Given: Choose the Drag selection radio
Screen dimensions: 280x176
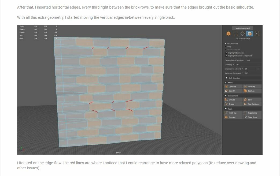Looking at the screenshot, I should coord(225,47).
